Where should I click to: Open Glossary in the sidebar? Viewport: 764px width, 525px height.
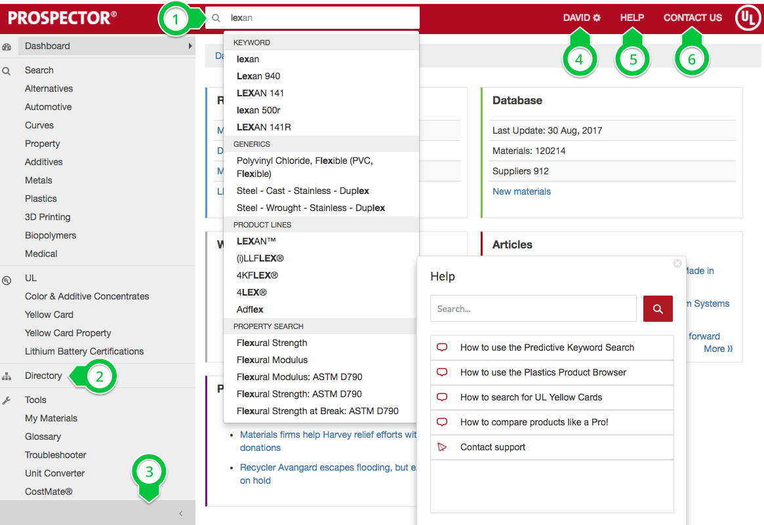43,437
